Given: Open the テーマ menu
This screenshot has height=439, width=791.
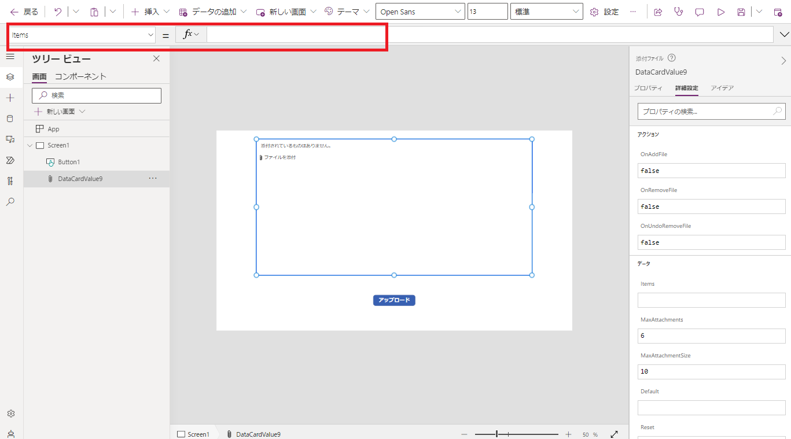Looking at the screenshot, I should pos(347,11).
